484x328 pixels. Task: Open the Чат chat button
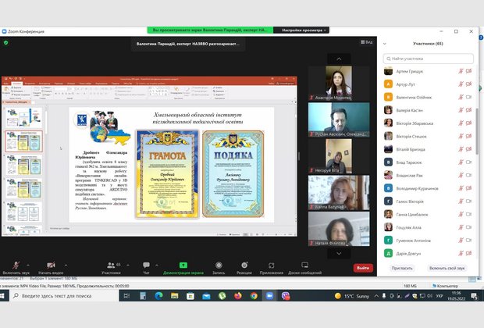tap(146, 268)
